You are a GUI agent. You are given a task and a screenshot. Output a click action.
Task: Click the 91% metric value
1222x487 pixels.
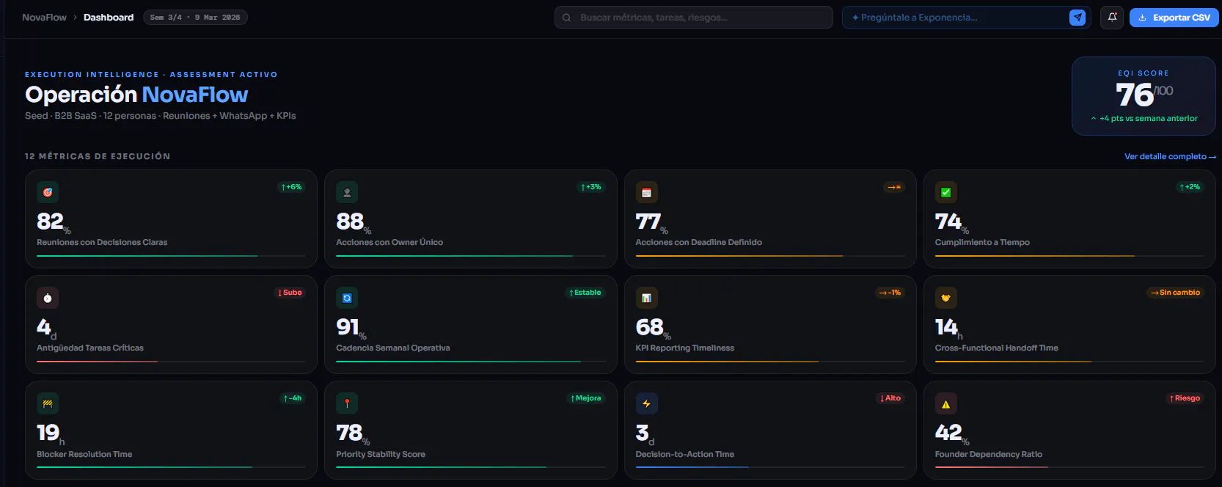tap(351, 327)
